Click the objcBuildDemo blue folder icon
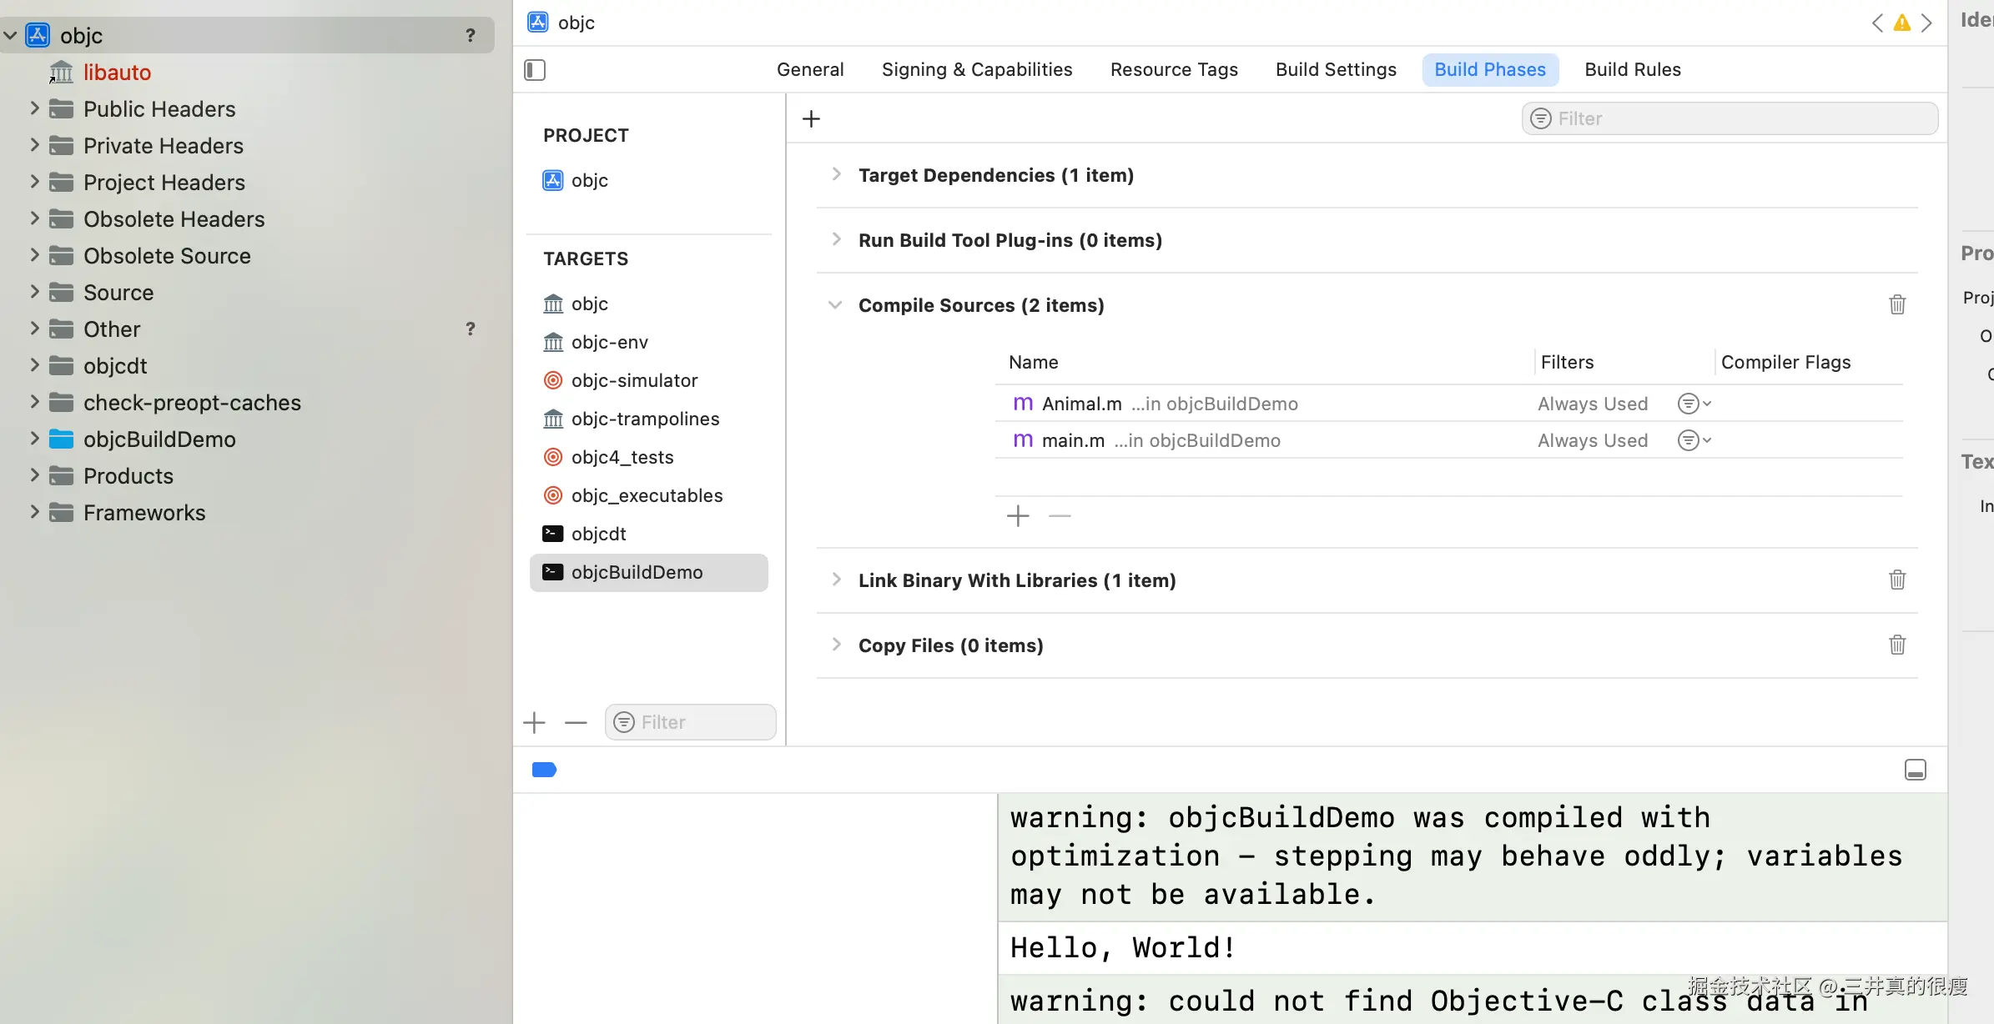 point(61,439)
